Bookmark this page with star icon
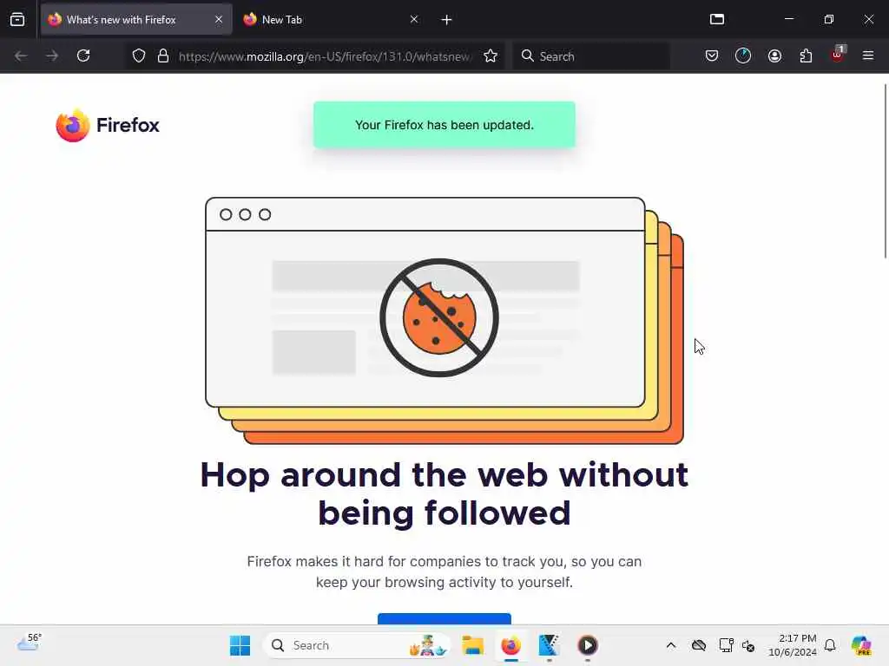 pos(491,56)
